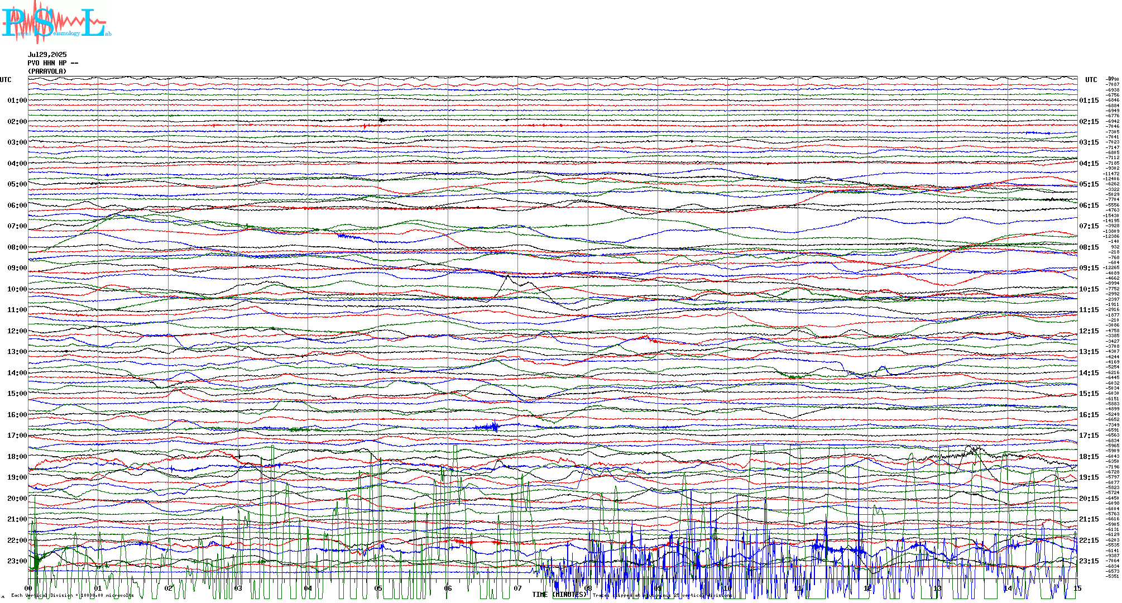The height and width of the screenshot is (603, 1122).
Task: Select the 03:00 time label
Action: pos(17,142)
